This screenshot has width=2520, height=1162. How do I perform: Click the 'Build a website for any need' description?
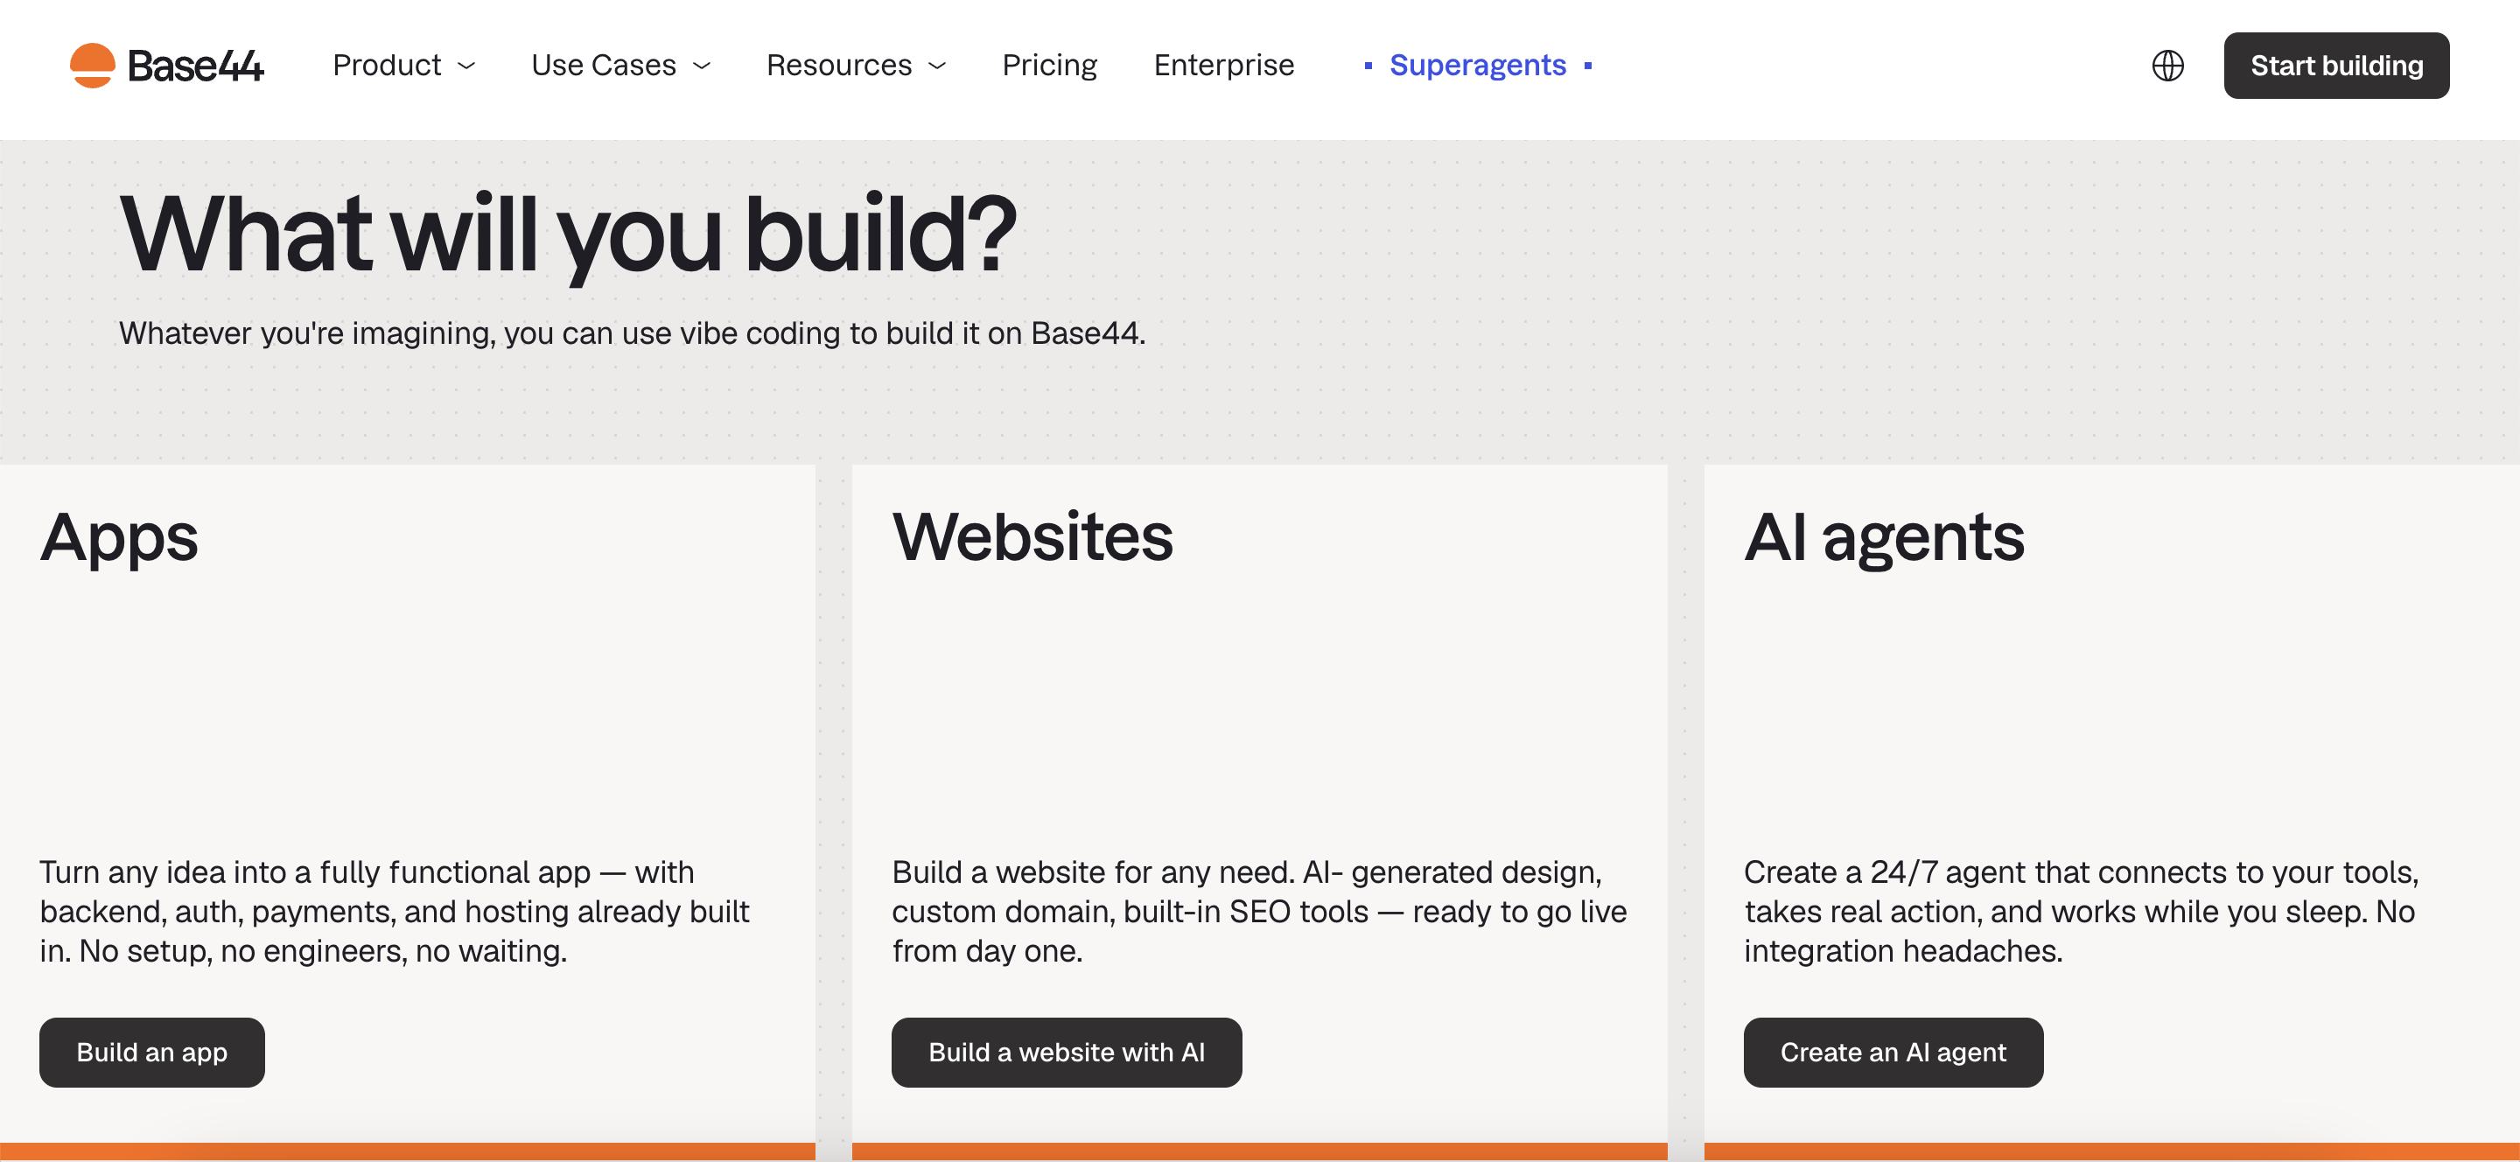(x=1259, y=912)
